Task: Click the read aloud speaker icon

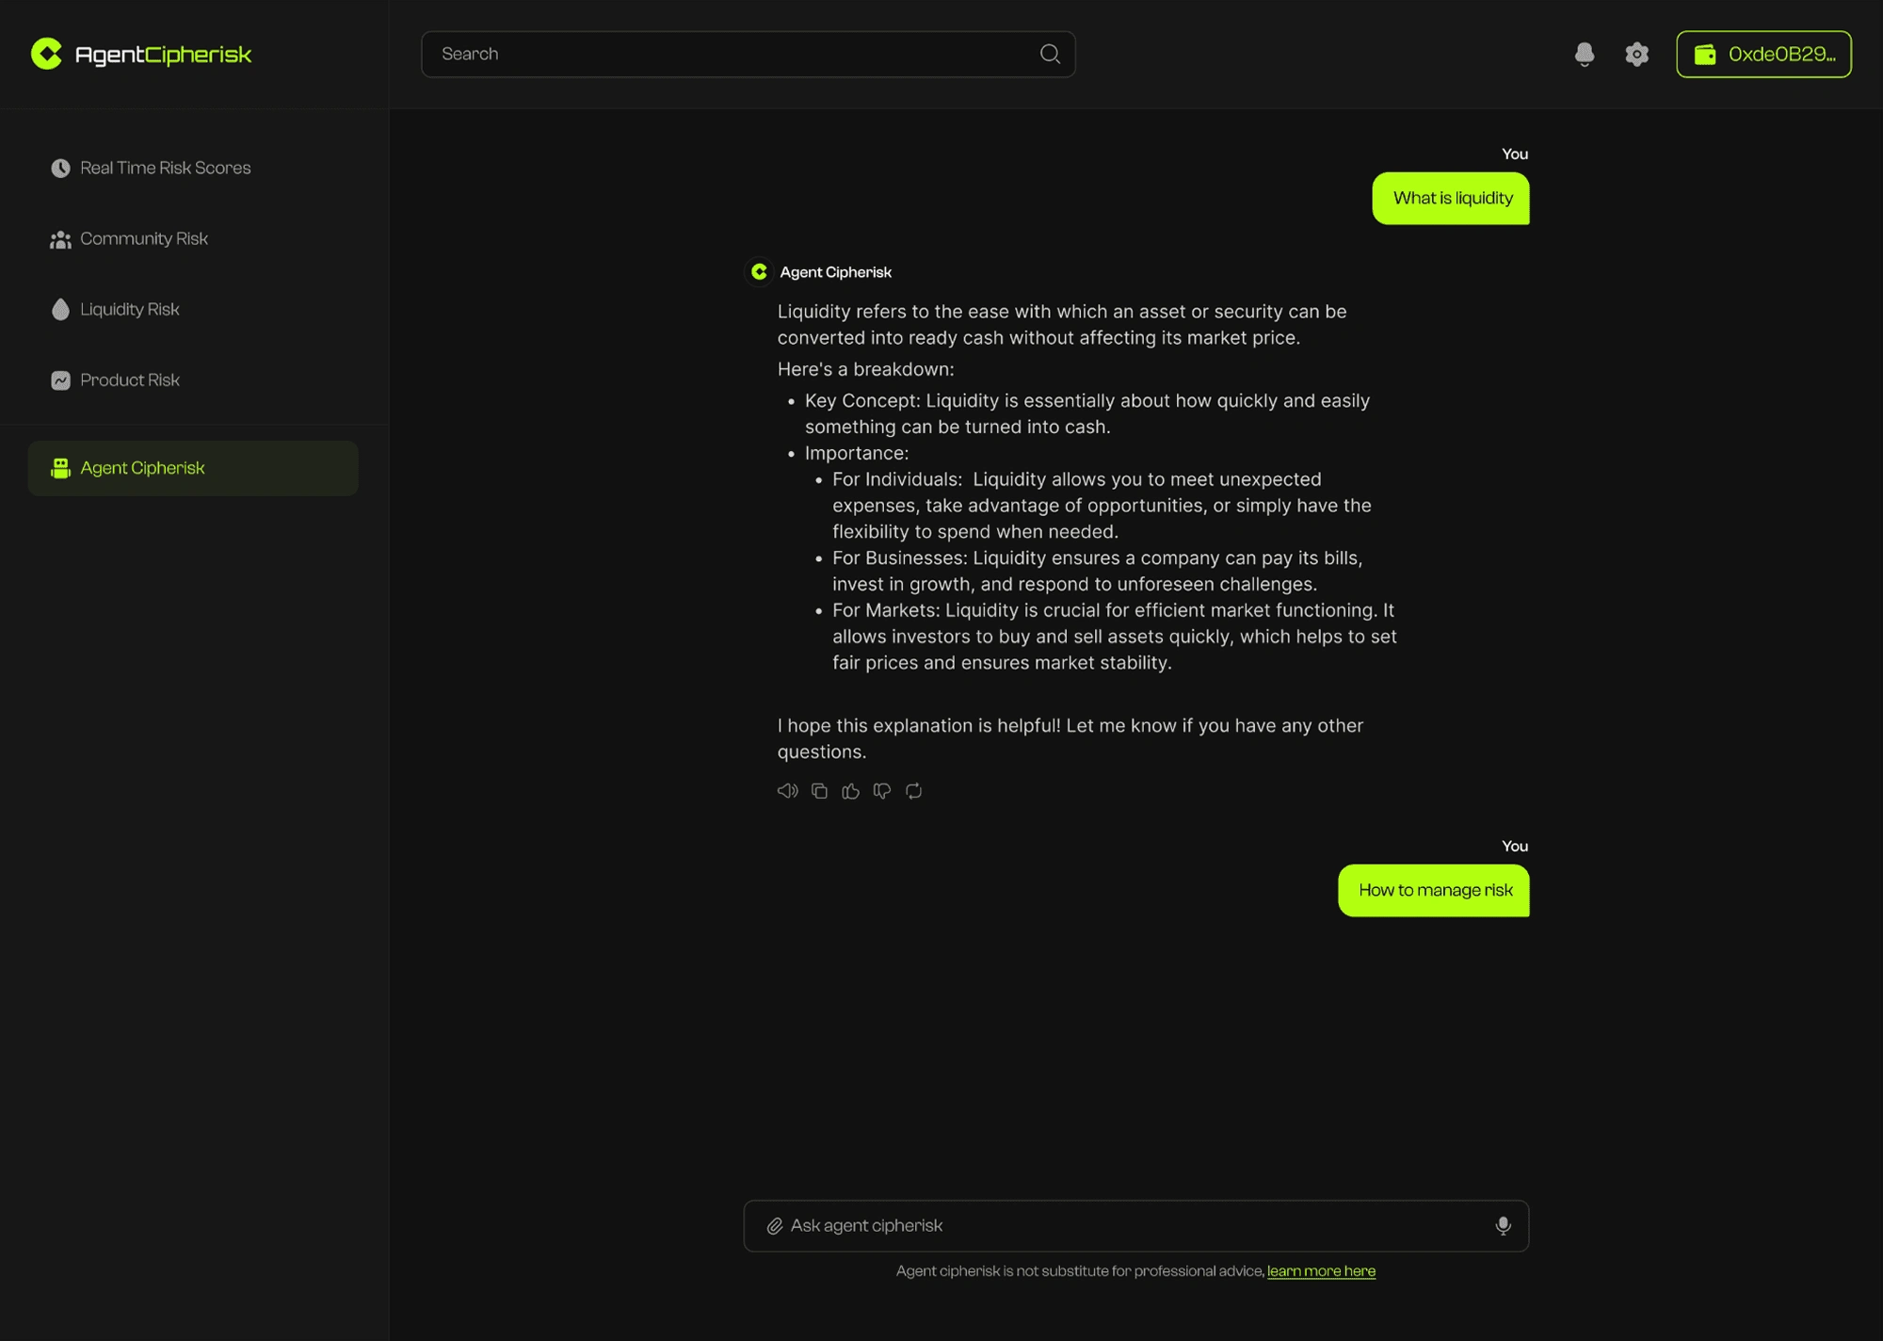Action: coord(787,791)
